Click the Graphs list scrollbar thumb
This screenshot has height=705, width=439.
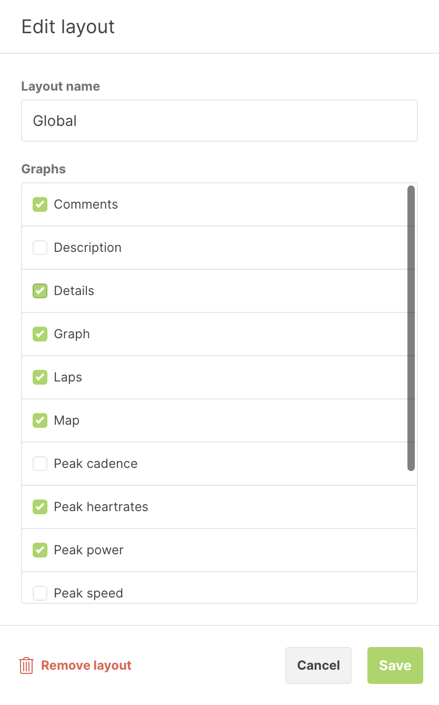point(411,328)
